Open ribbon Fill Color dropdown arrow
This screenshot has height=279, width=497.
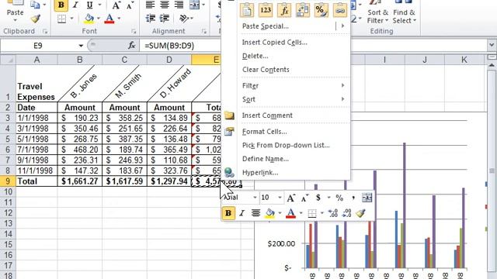tap(98, 19)
